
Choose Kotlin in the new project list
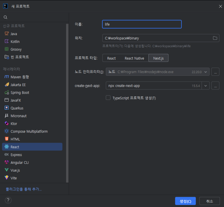coord(32,42)
